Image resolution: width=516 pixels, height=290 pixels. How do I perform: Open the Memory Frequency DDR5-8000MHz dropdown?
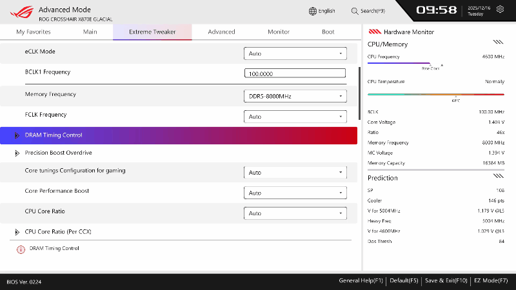(x=295, y=96)
